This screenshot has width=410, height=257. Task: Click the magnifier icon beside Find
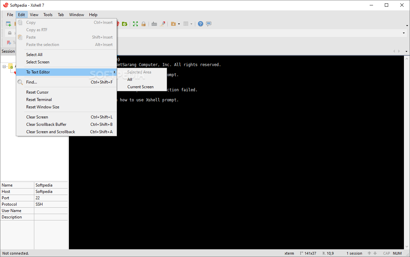coord(20,82)
